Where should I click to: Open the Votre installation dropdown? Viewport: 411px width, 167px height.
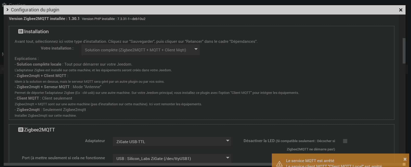140,50
